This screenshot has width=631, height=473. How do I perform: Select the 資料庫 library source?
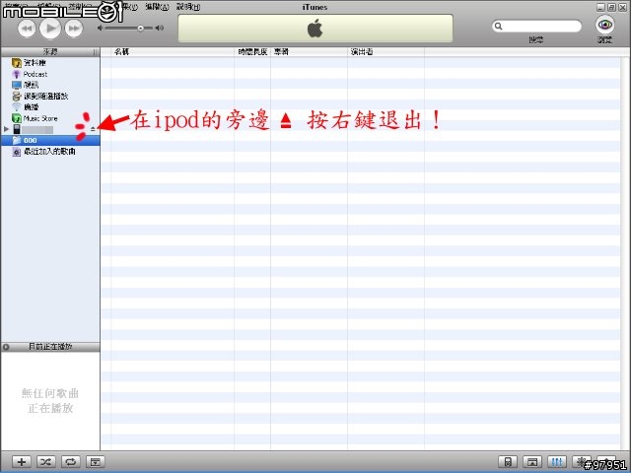(x=50, y=63)
